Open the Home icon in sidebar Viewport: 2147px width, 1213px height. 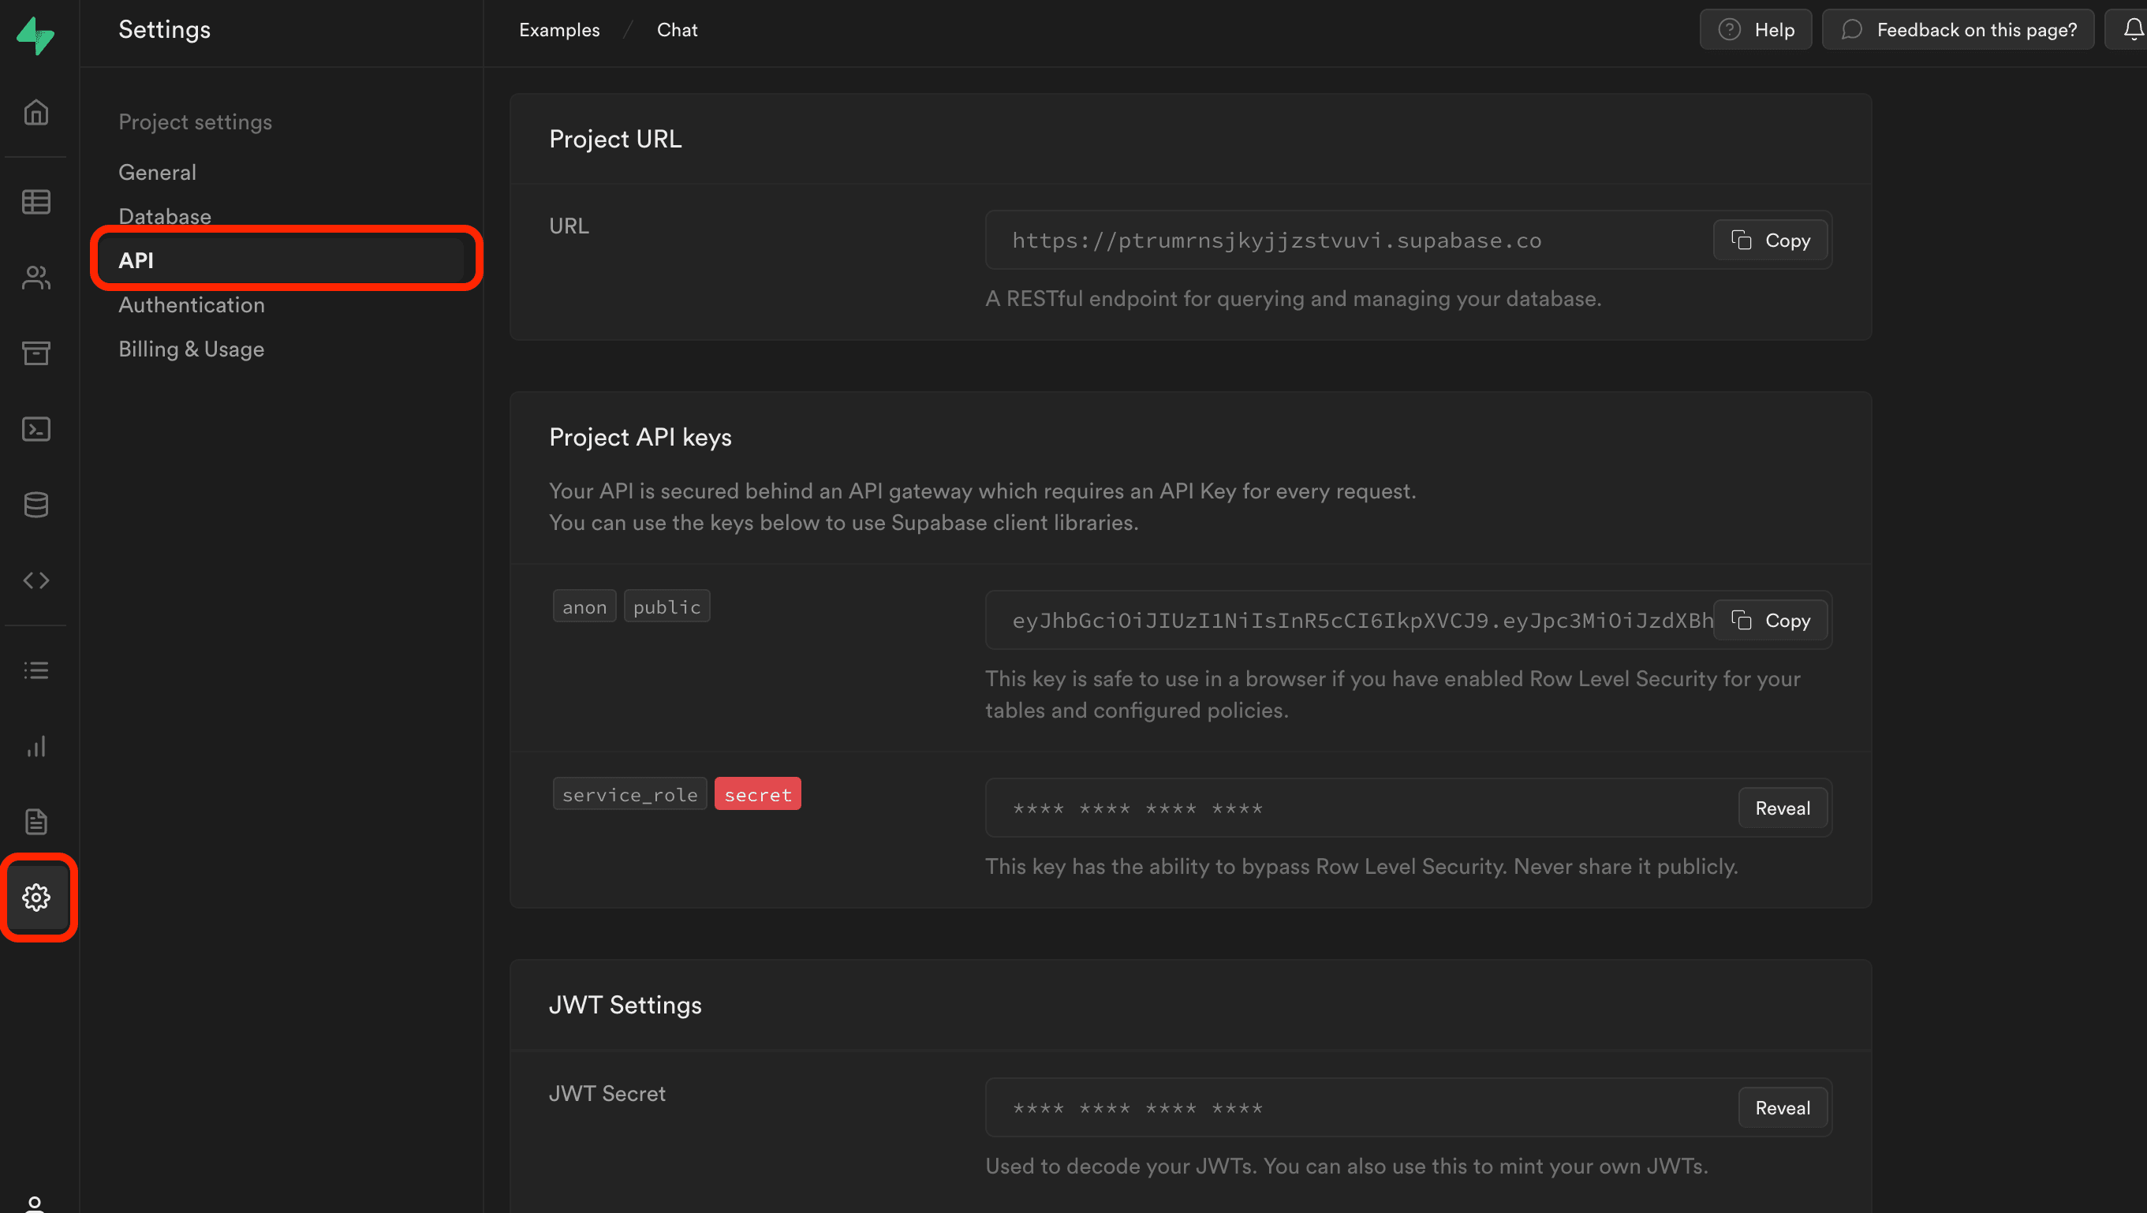[x=35, y=112]
